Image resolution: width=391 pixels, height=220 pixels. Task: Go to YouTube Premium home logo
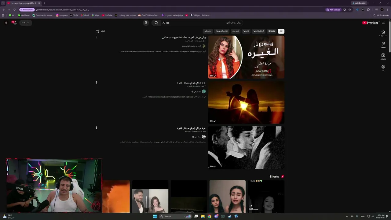point(370,23)
